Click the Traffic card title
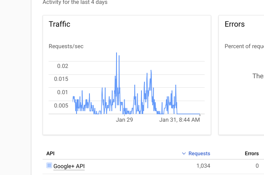This screenshot has height=175, width=264. [59, 24]
